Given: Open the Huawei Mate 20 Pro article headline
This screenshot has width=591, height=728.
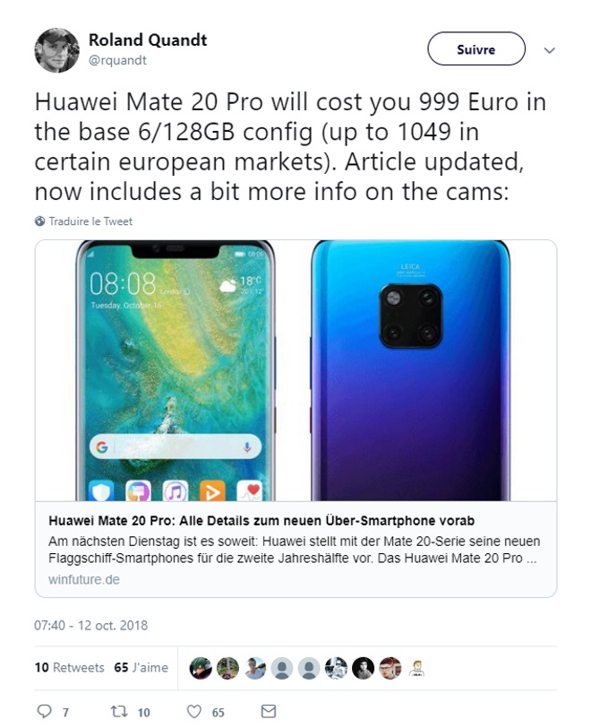Looking at the screenshot, I should (x=261, y=521).
